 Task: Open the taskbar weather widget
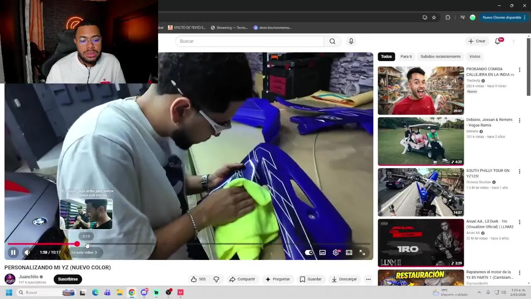450,292
